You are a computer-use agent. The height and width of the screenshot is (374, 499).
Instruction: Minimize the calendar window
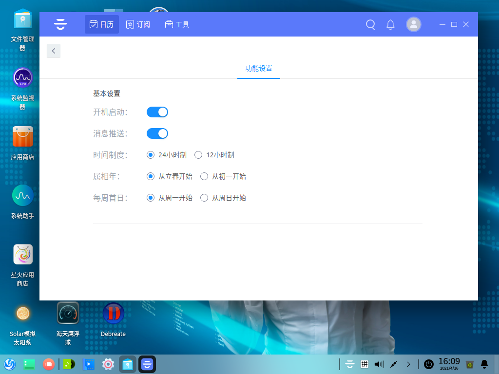click(x=442, y=24)
